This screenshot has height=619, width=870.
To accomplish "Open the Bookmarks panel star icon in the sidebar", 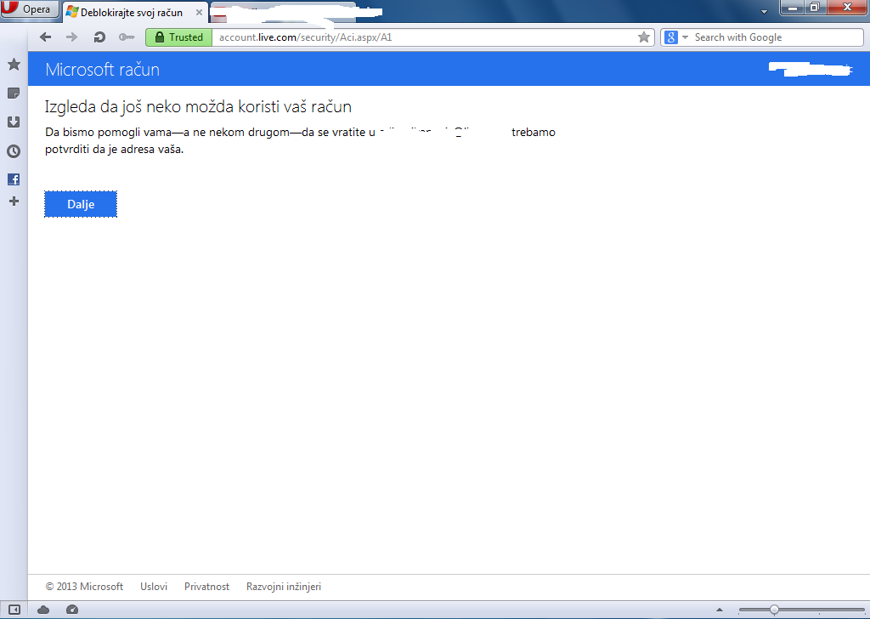I will (14, 65).
